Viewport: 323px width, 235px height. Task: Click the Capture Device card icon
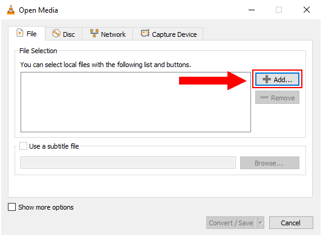(145, 33)
